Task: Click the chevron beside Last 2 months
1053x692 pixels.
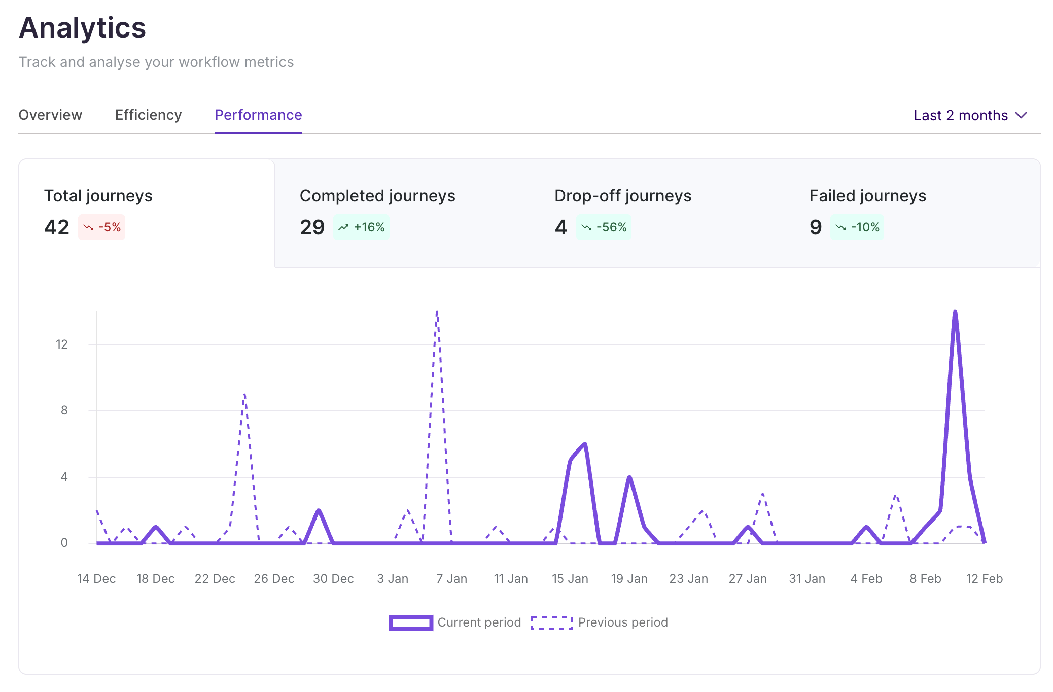Action: [1021, 116]
